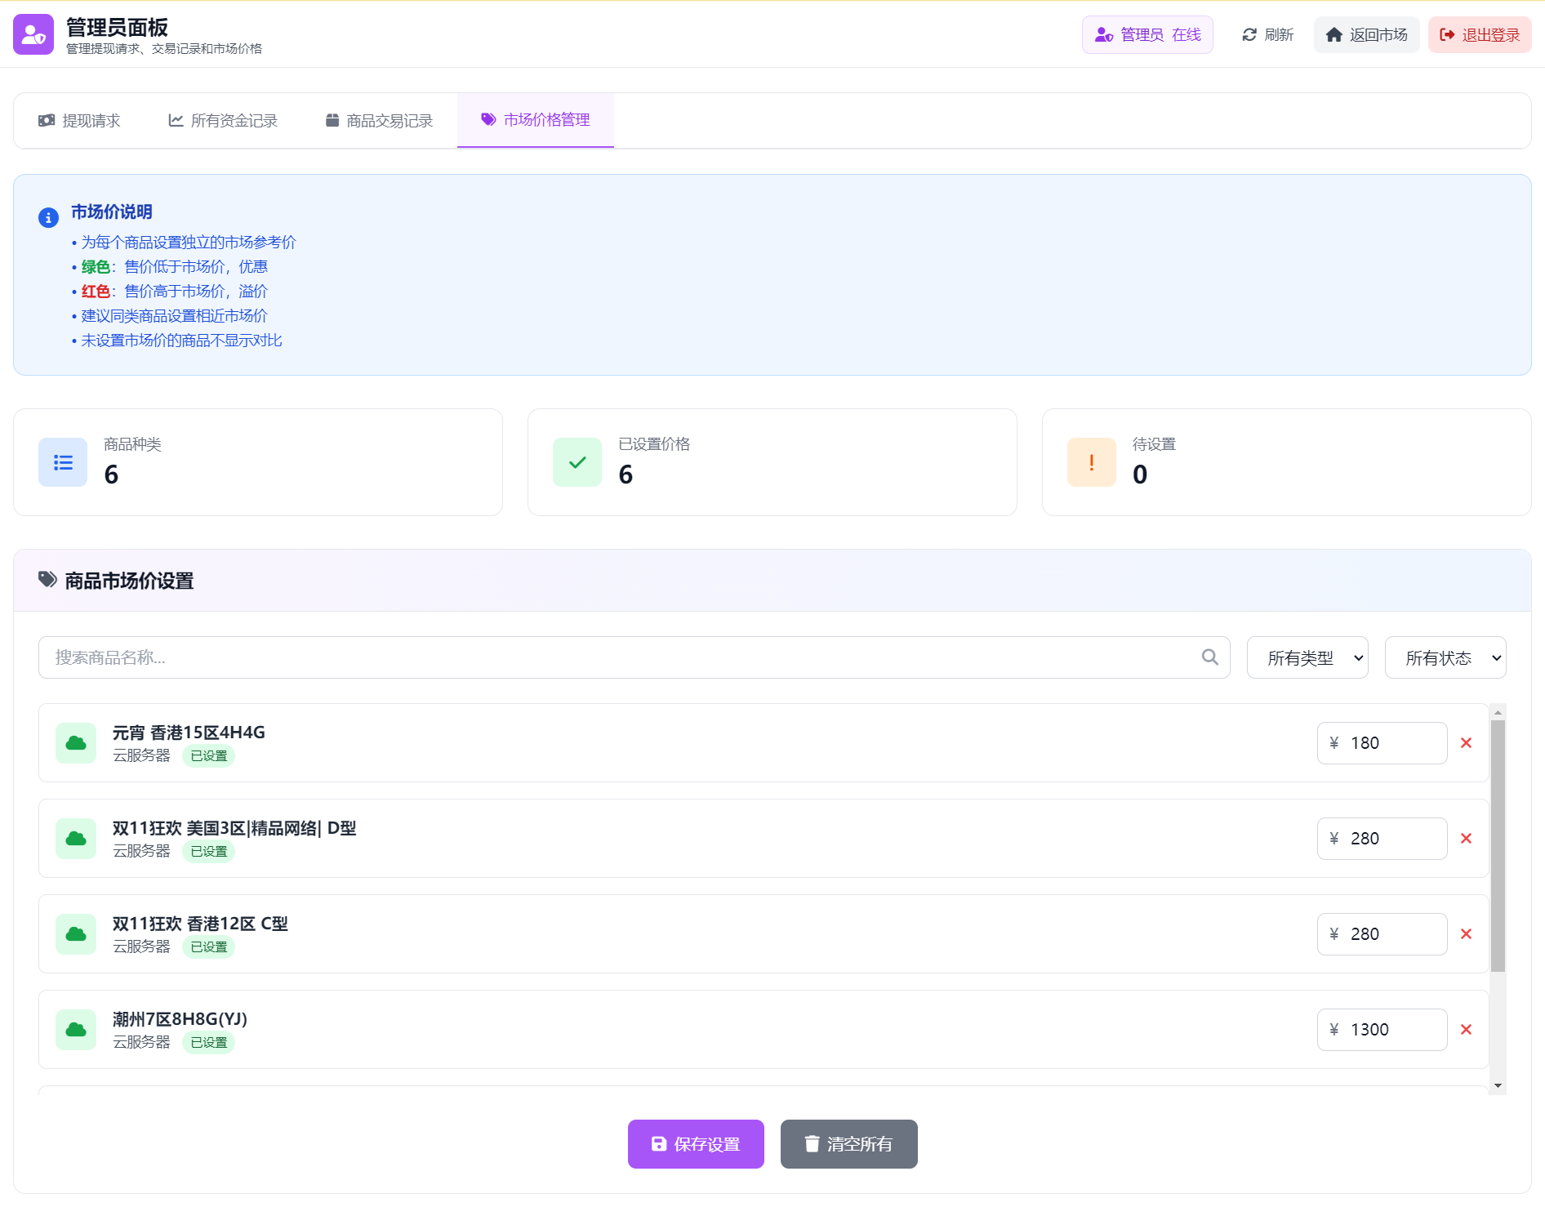Click the tags icon next to 商品市场价设置

(47, 580)
